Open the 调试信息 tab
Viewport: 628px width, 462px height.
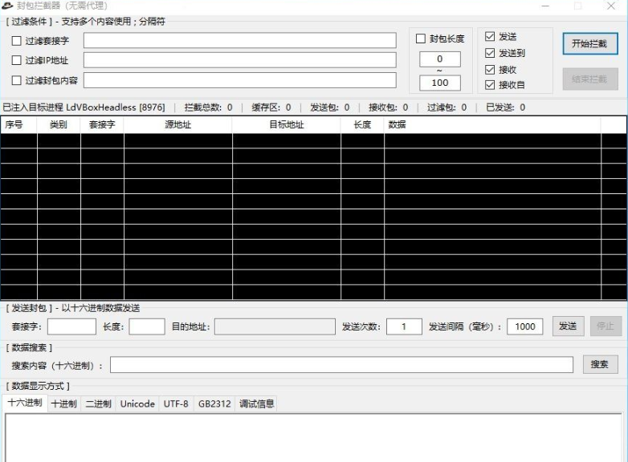pyautogui.click(x=257, y=403)
